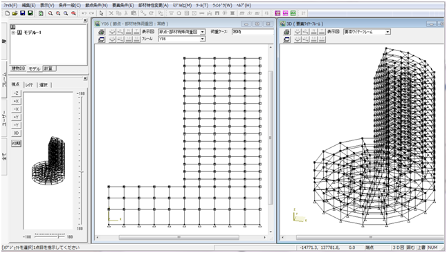Viewport: 447px width, 253px height.
Task: Open the ツール(T) menu
Action: (x=202, y=5)
